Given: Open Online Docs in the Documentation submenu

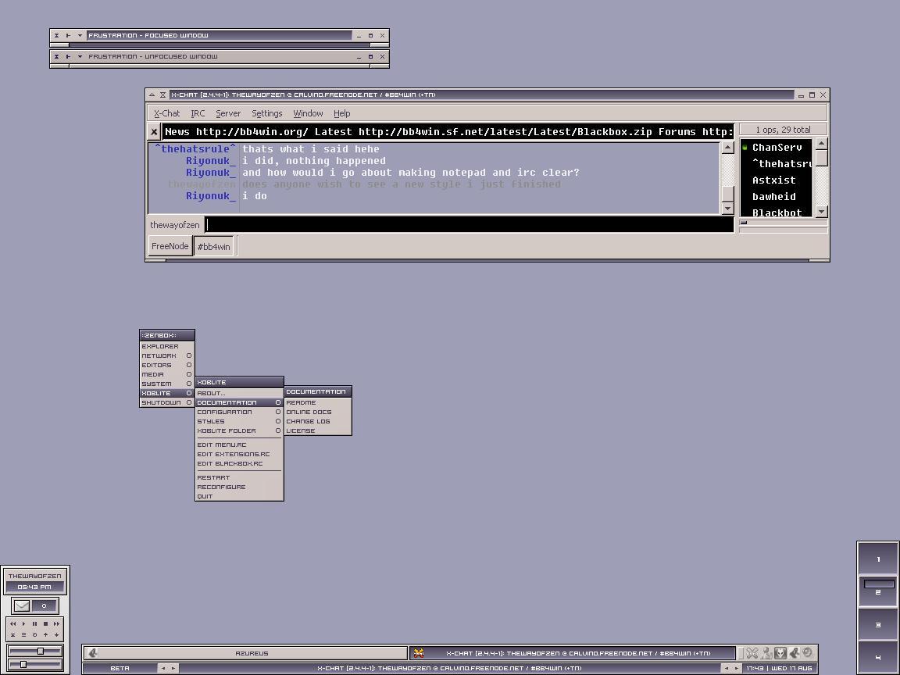Looking at the screenshot, I should [x=318, y=412].
